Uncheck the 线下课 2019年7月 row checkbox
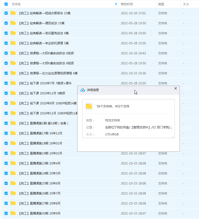This screenshot has height=219, width=199. tap(6, 83)
